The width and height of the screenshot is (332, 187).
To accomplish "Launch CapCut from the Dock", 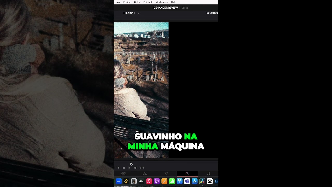I will 210,181.
